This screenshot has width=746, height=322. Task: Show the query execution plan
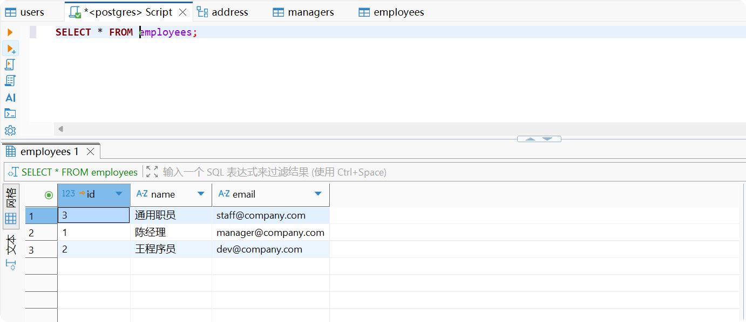click(10, 81)
